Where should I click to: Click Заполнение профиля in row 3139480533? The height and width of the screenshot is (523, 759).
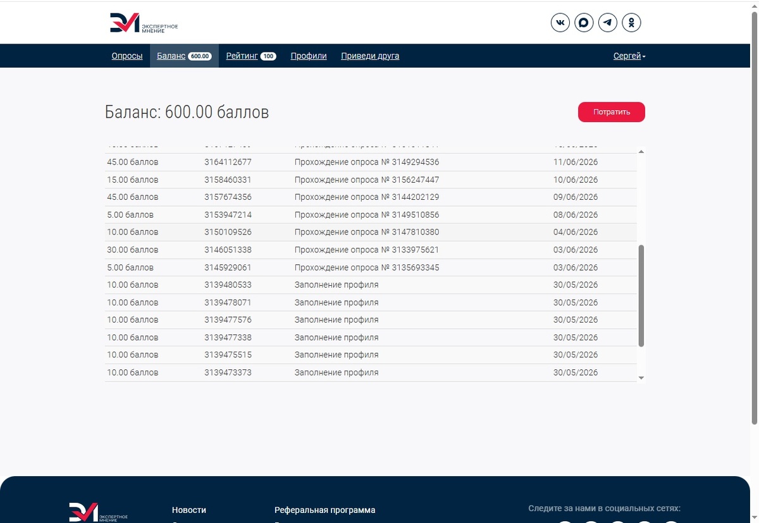[336, 285]
